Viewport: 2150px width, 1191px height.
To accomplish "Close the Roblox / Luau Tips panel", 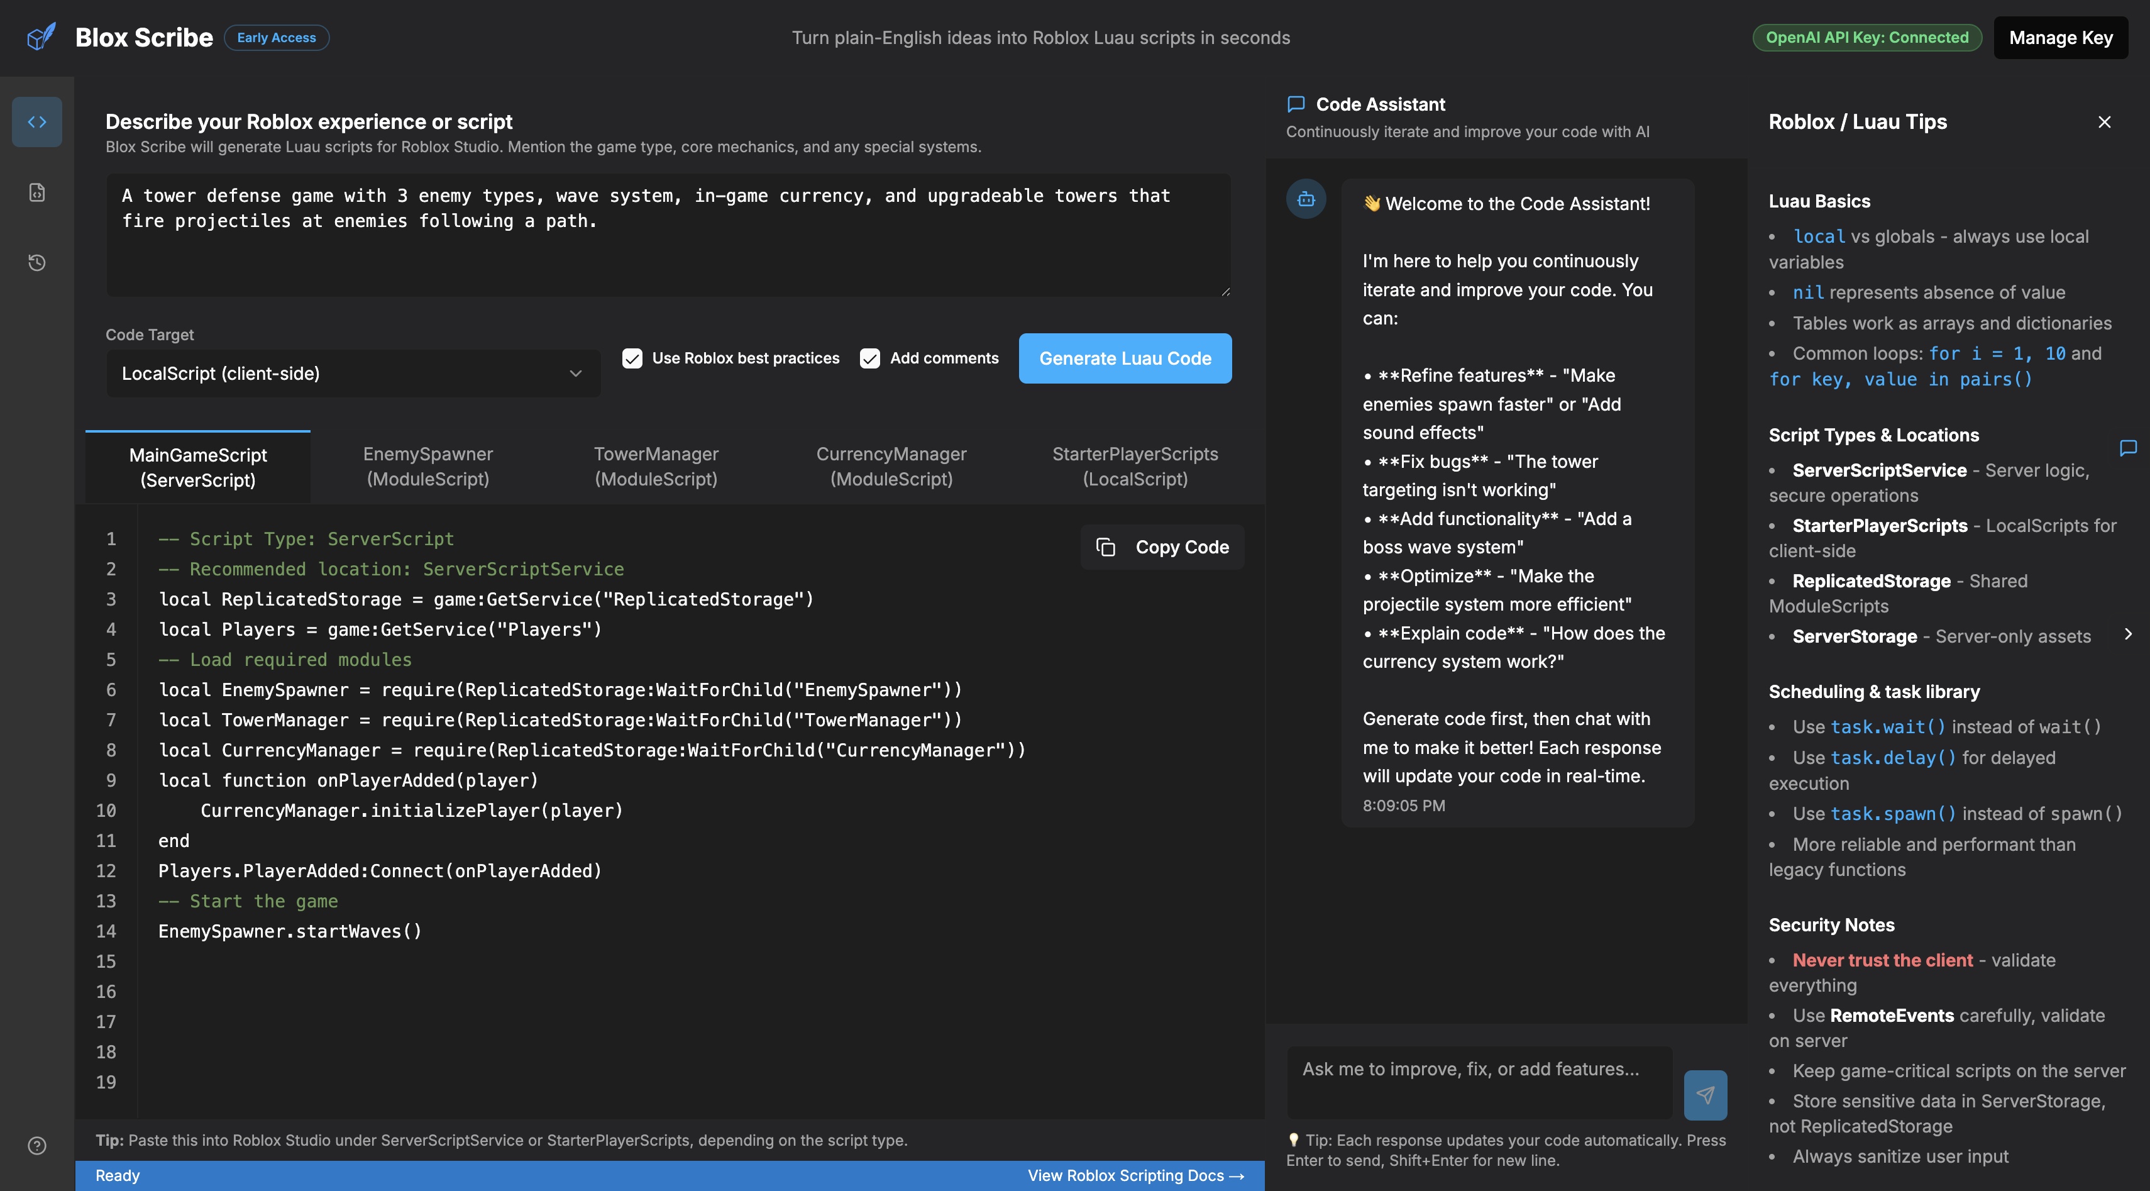I will (x=2104, y=121).
